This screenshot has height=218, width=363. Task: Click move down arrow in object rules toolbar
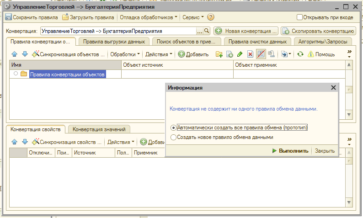coord(25,54)
